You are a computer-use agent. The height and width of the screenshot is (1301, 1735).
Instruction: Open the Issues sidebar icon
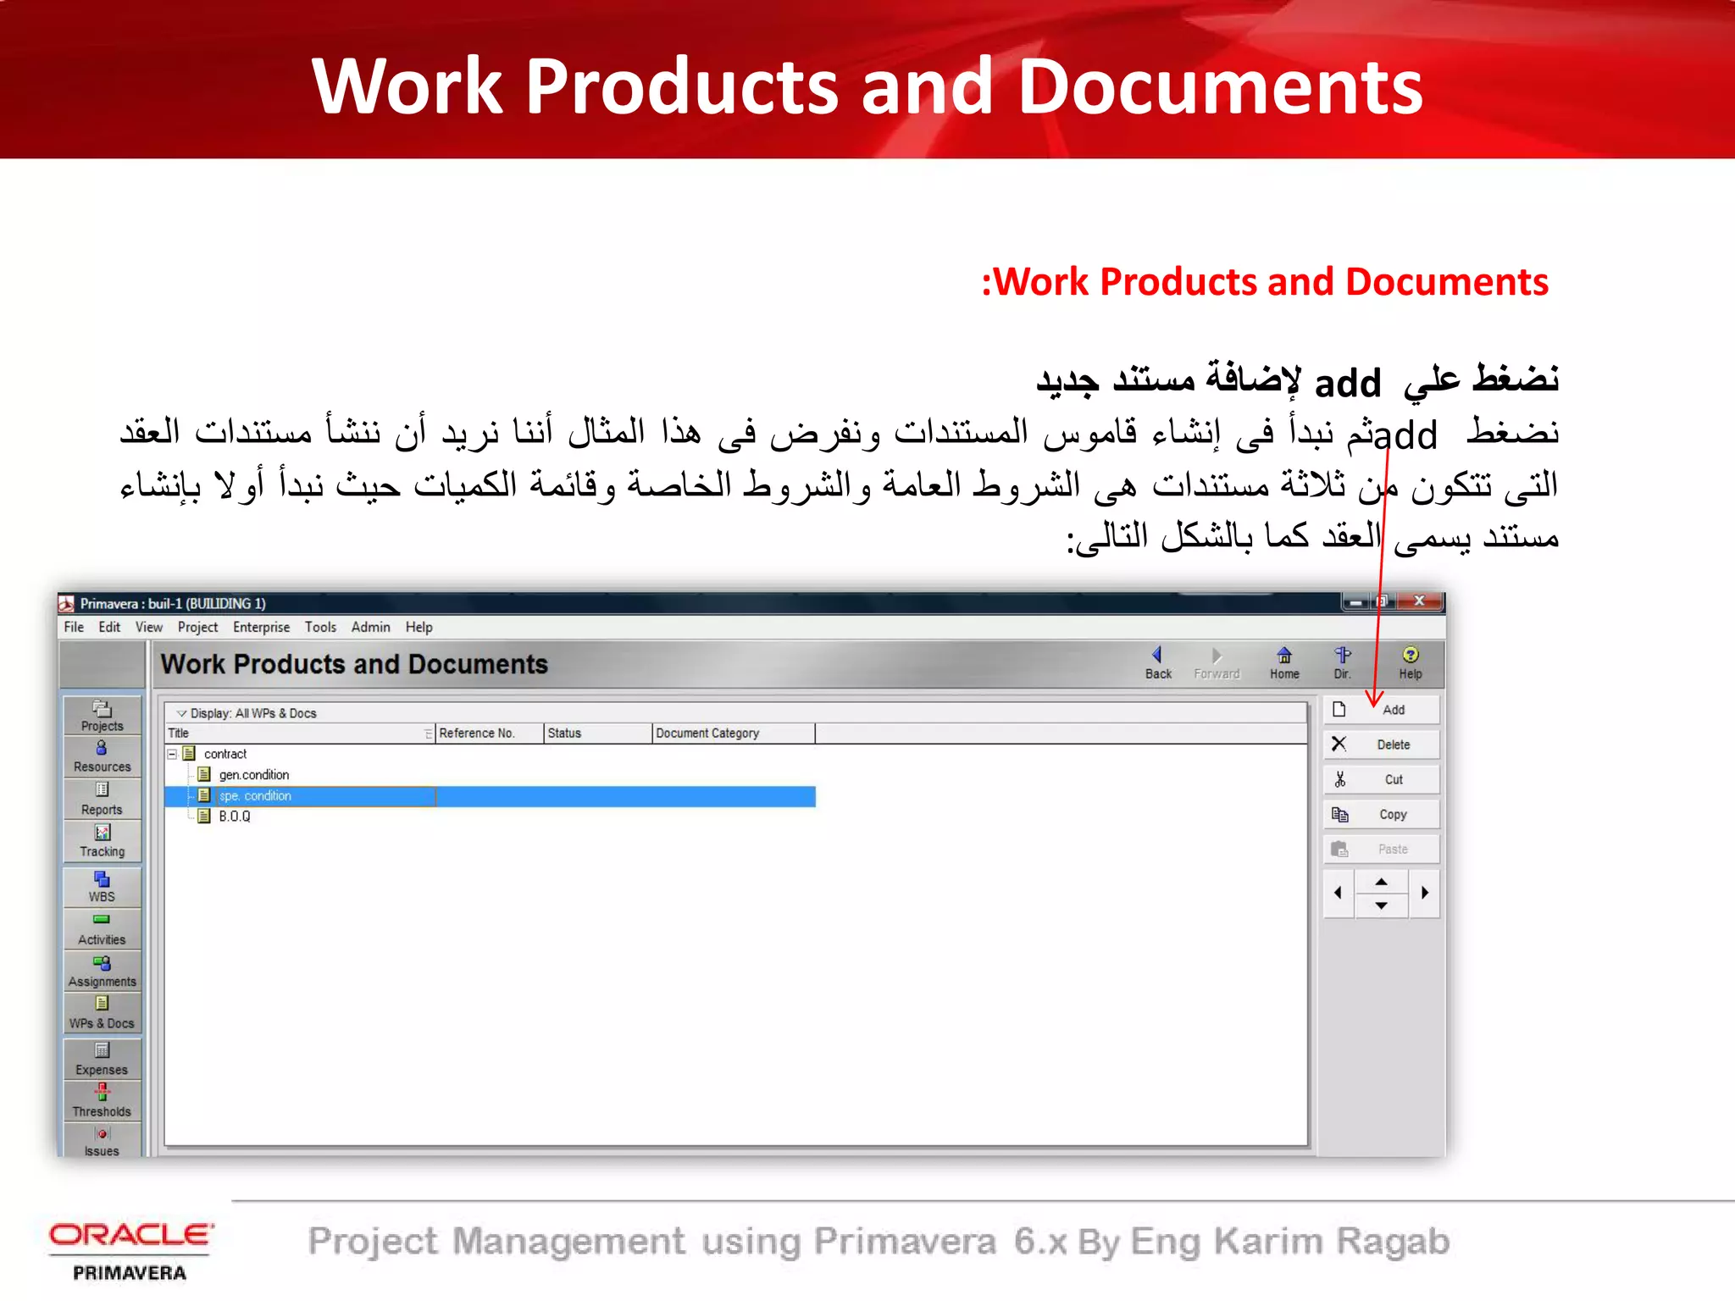tap(102, 1141)
